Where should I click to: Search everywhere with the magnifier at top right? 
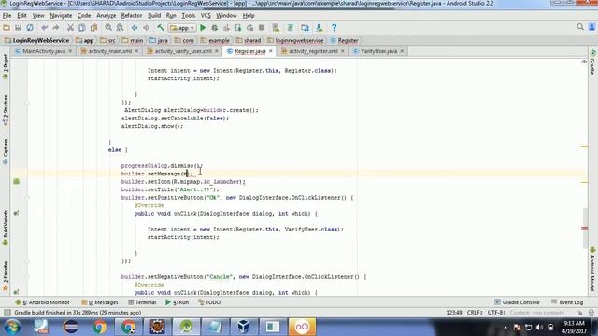point(580,27)
